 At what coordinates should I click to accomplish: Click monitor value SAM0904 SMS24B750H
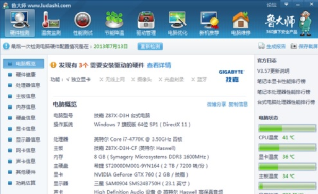[142, 184]
